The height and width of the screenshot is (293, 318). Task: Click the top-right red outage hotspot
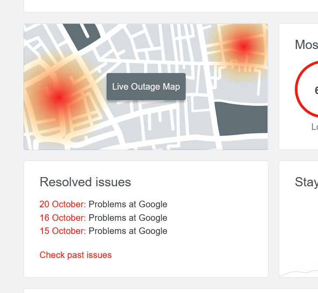click(x=243, y=46)
